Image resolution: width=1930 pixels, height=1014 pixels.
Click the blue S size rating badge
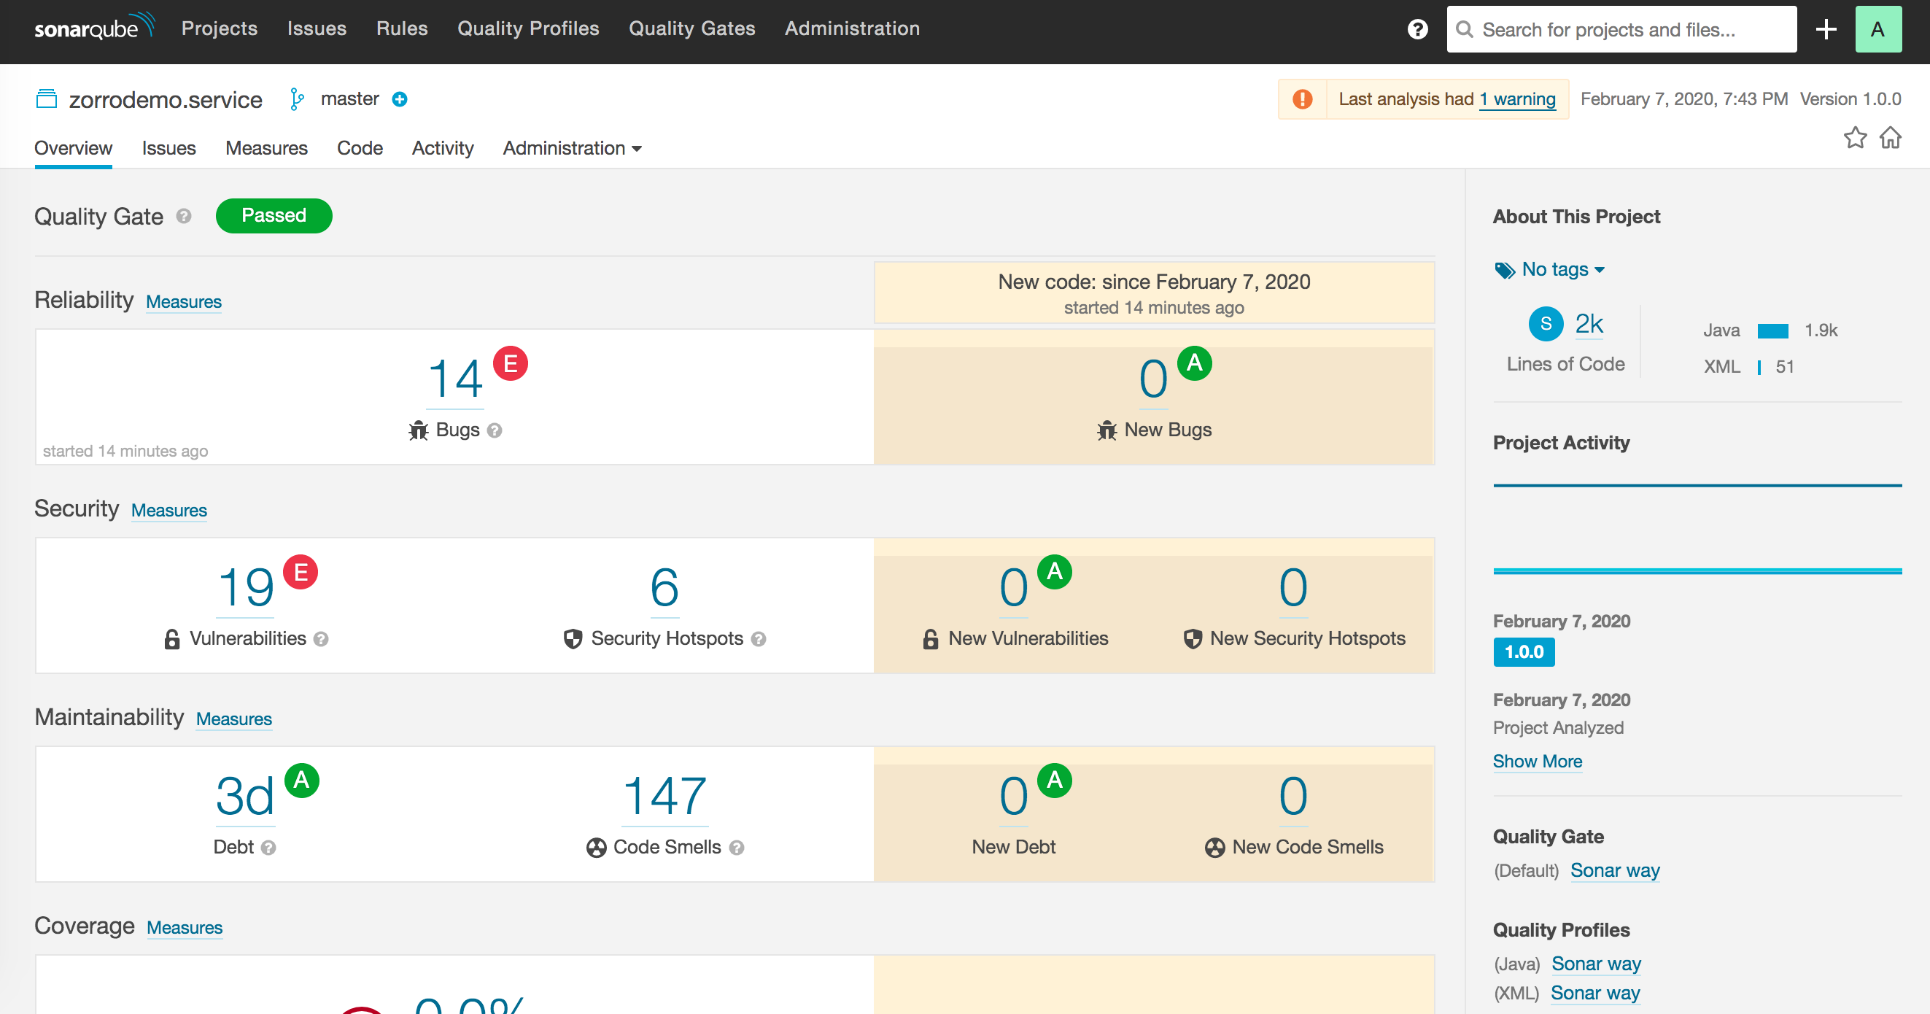pos(1546,324)
